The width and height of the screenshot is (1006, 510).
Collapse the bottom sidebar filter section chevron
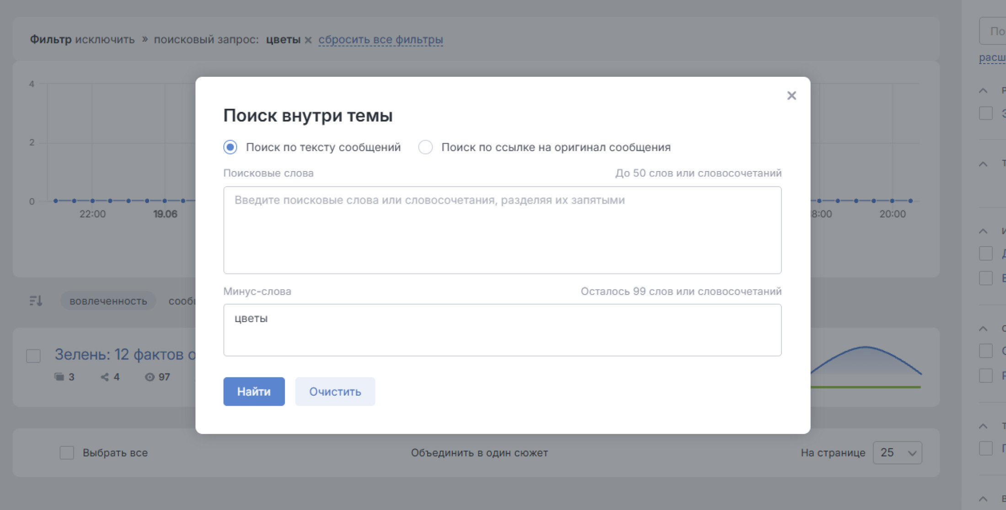(x=983, y=499)
